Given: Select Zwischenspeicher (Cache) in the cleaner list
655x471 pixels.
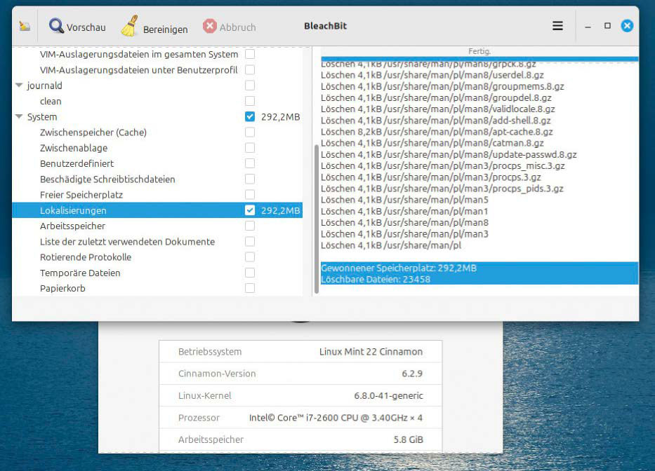Looking at the screenshot, I should [x=93, y=132].
